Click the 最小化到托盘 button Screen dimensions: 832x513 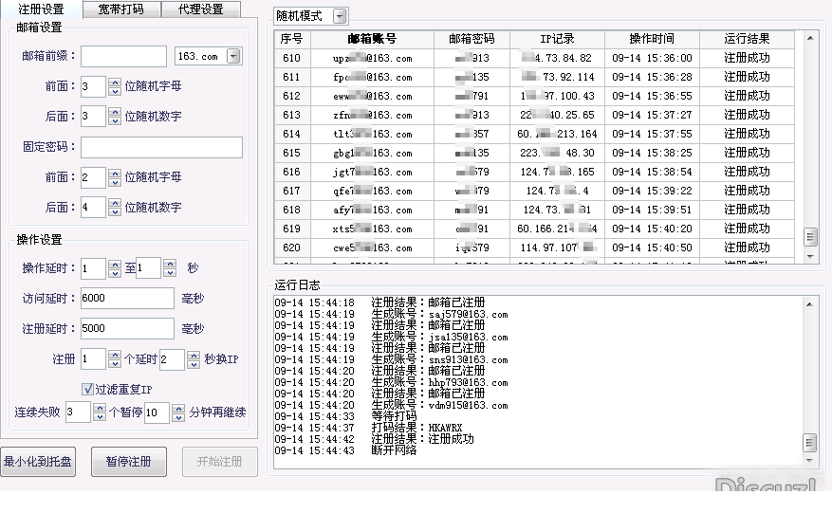click(38, 462)
